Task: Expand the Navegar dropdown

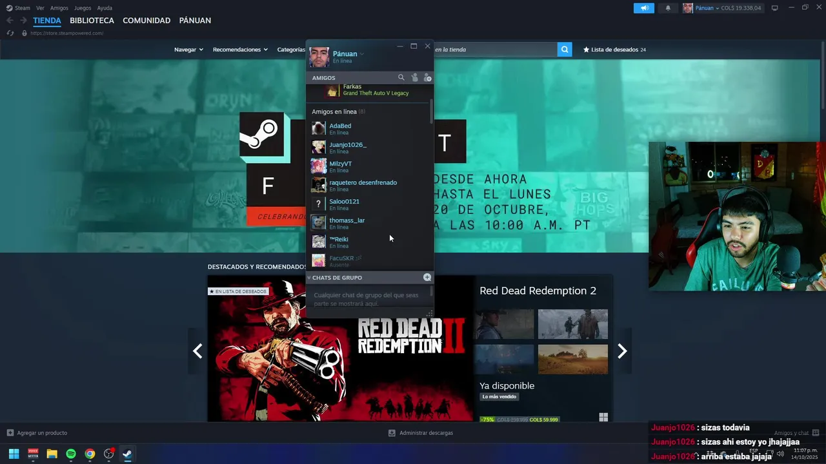Action: (188, 50)
